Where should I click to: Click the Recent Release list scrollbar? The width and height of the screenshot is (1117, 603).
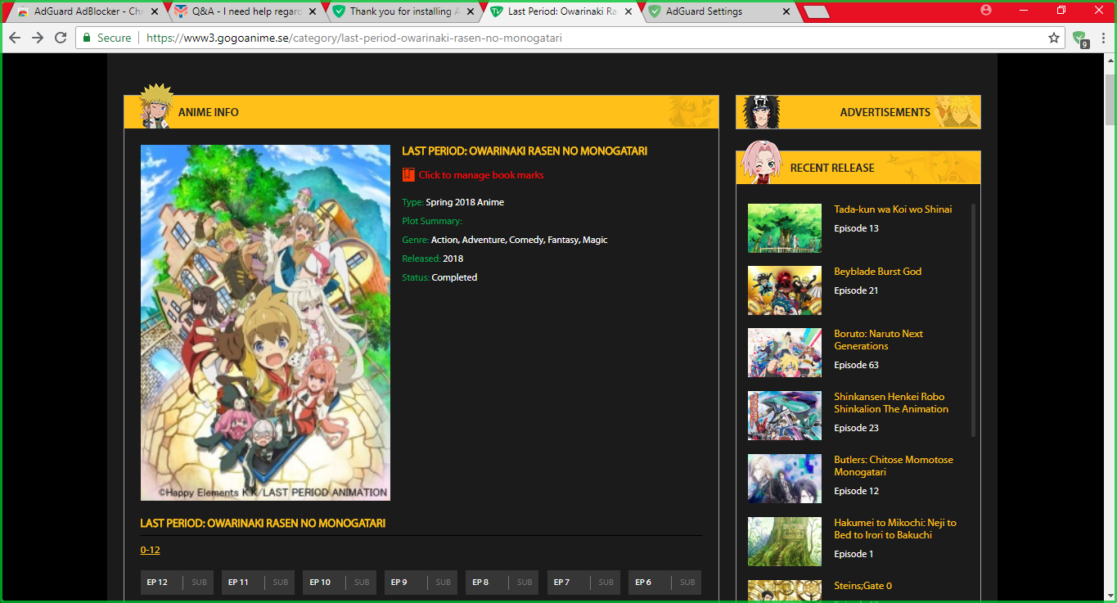click(x=973, y=320)
